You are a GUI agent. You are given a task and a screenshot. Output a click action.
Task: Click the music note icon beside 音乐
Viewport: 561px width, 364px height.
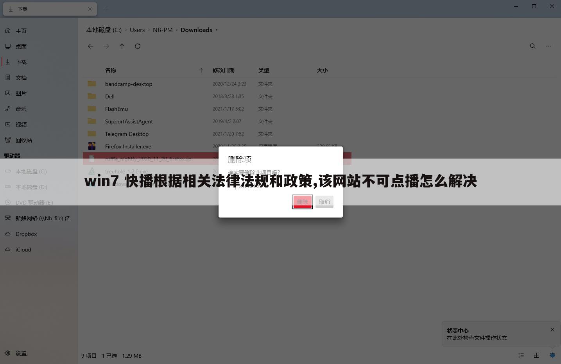pos(8,109)
